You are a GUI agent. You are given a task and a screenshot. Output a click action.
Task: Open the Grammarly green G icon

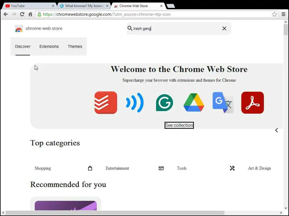click(164, 103)
